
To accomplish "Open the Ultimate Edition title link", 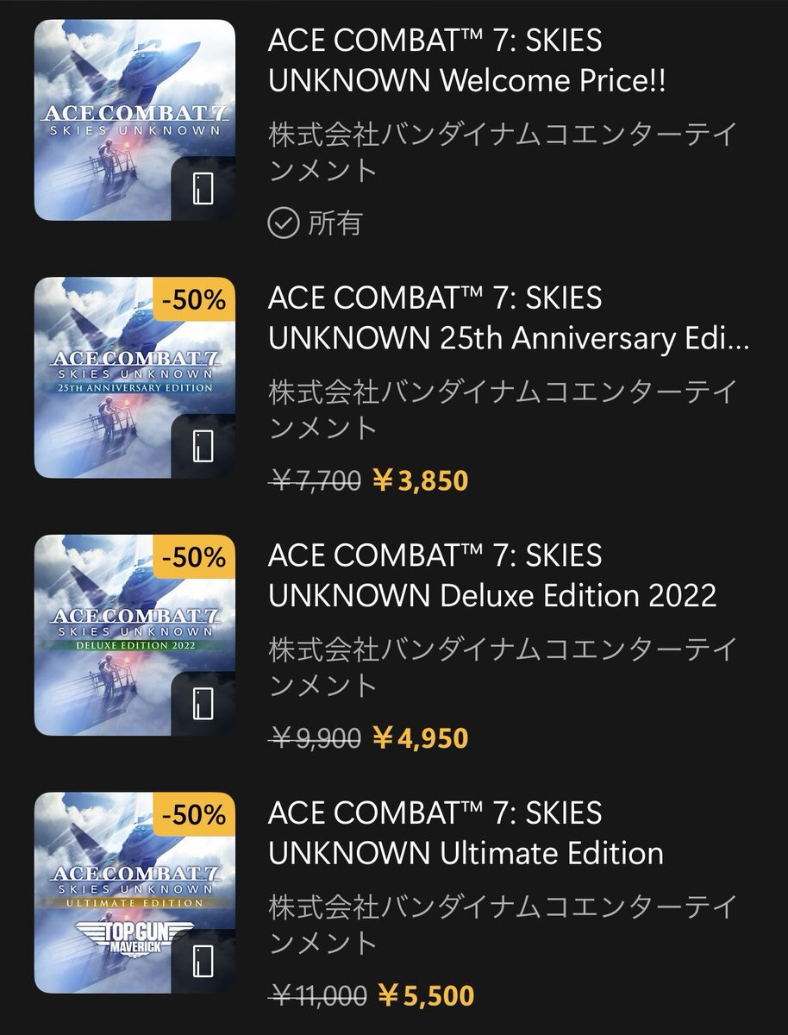I will click(466, 832).
